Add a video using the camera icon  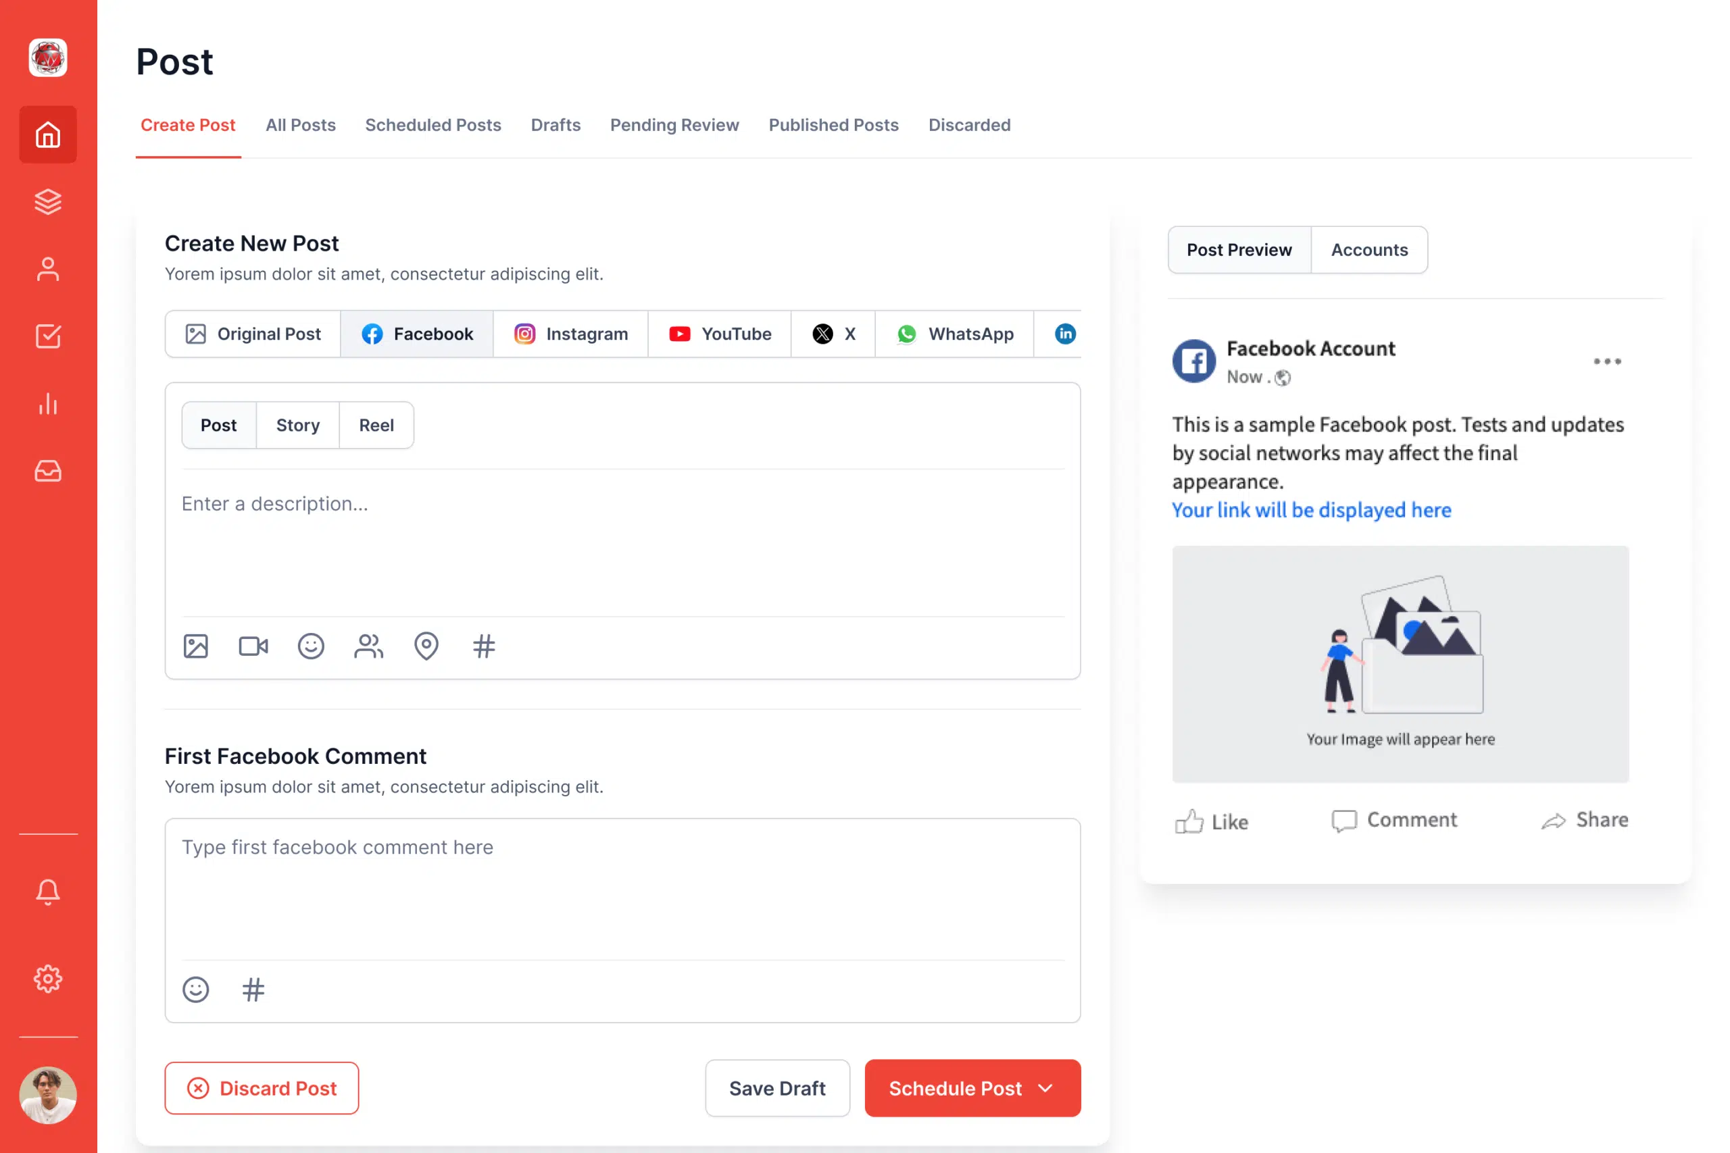pyautogui.click(x=253, y=646)
